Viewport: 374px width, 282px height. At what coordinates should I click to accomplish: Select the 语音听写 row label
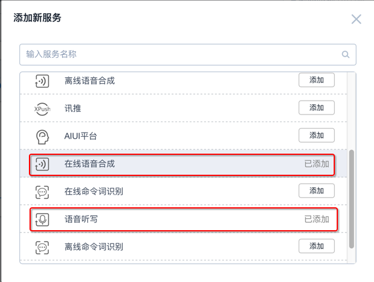tap(81, 219)
